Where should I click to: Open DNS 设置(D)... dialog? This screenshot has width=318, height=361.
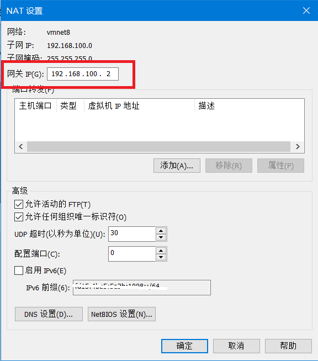(49, 314)
